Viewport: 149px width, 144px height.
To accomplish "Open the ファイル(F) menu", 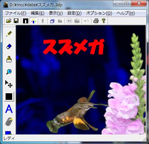I will coord(16,13).
